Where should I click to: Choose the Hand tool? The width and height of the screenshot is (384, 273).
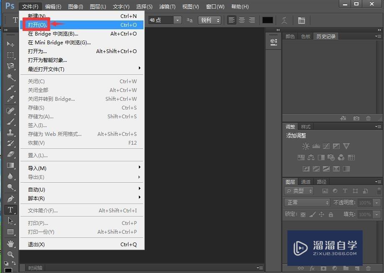tap(10, 243)
